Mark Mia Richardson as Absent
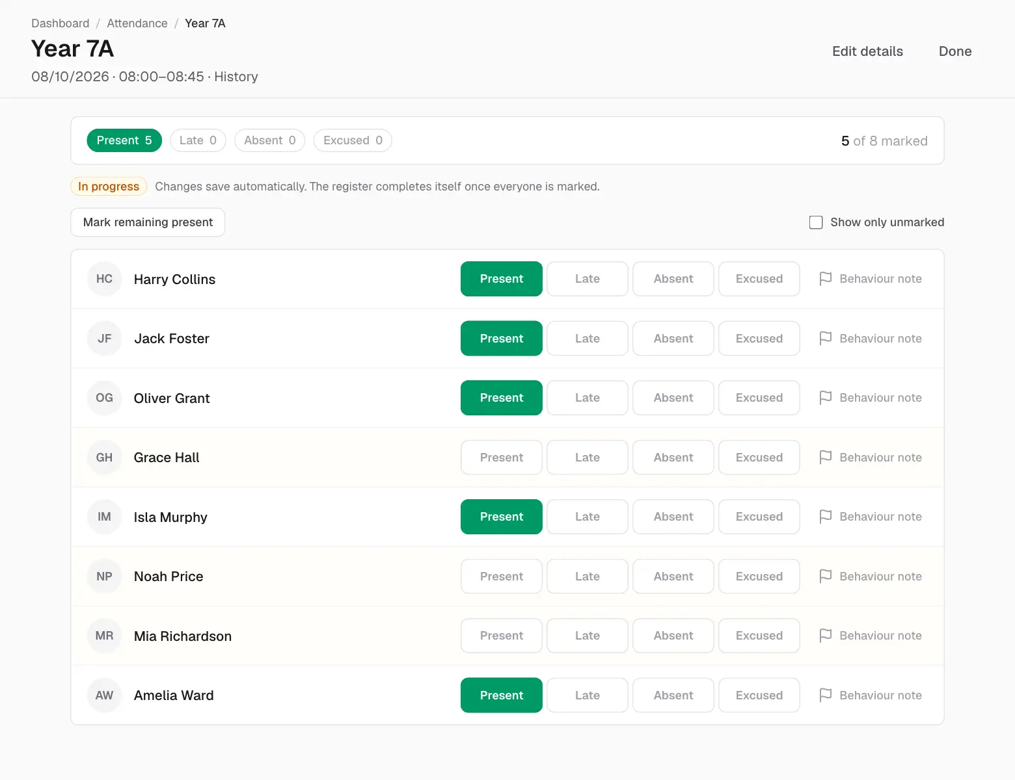 pyautogui.click(x=673, y=636)
